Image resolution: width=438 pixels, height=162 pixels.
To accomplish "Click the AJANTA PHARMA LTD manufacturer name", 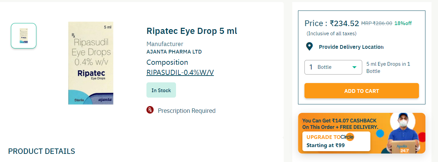I will coord(174,52).
